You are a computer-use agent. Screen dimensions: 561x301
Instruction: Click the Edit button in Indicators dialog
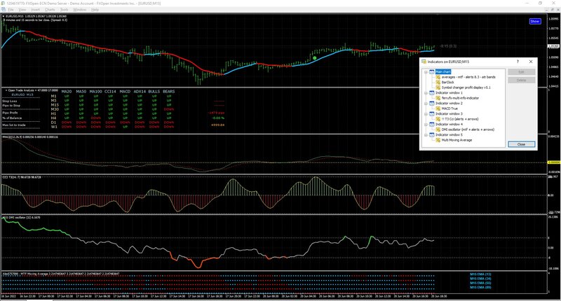[x=521, y=72]
